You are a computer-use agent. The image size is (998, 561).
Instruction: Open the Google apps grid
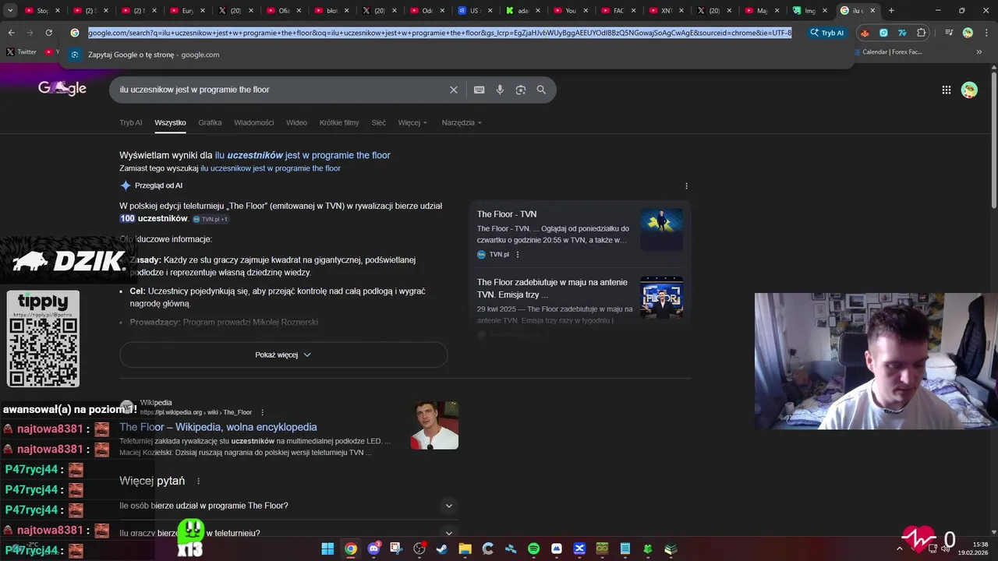click(x=946, y=90)
